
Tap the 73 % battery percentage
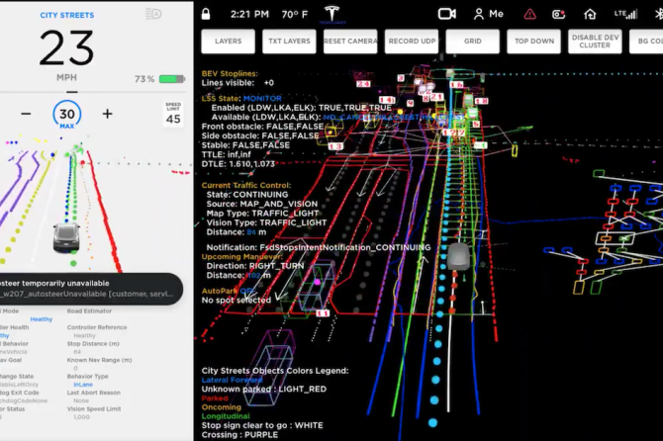(x=144, y=79)
